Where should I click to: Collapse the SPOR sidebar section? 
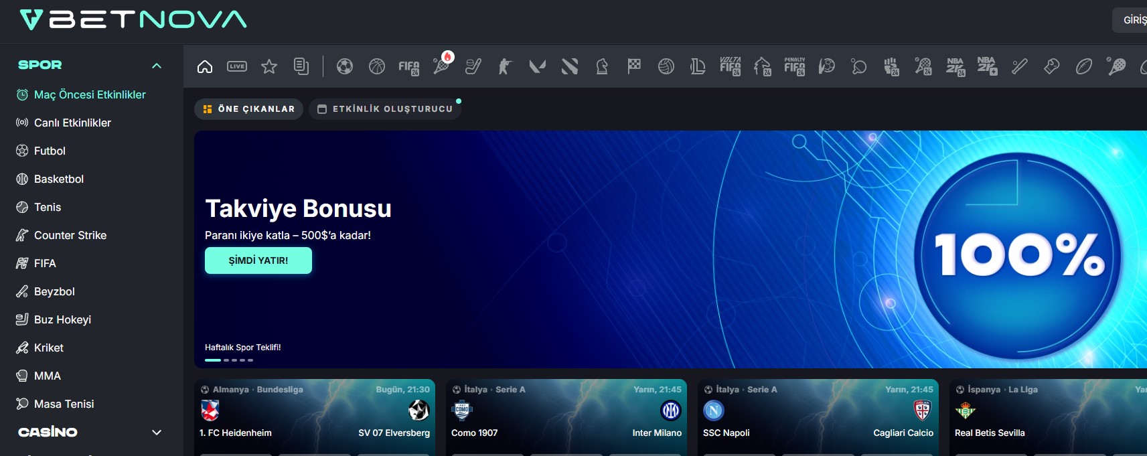pos(157,66)
